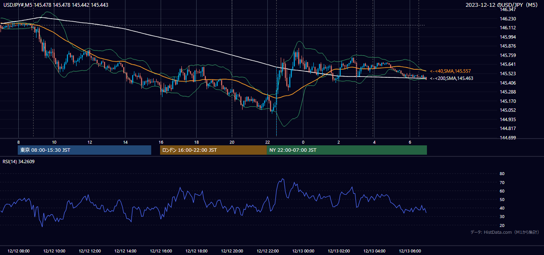
Task: Click the 12/12 16:00 time axis label
Action: click(x=161, y=251)
